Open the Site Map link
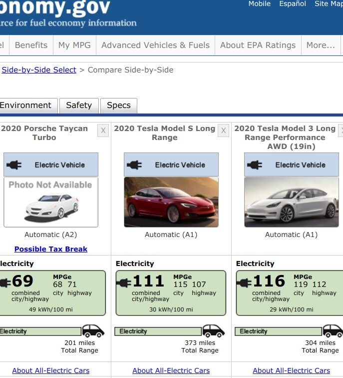343x378 pixels. coord(329,3)
